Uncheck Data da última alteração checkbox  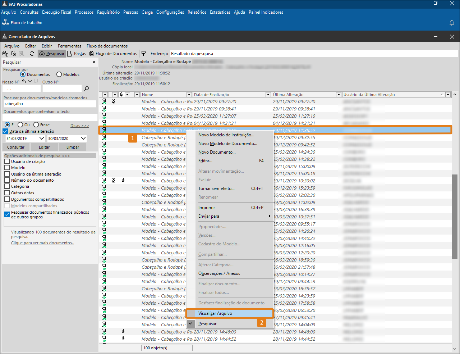5,131
